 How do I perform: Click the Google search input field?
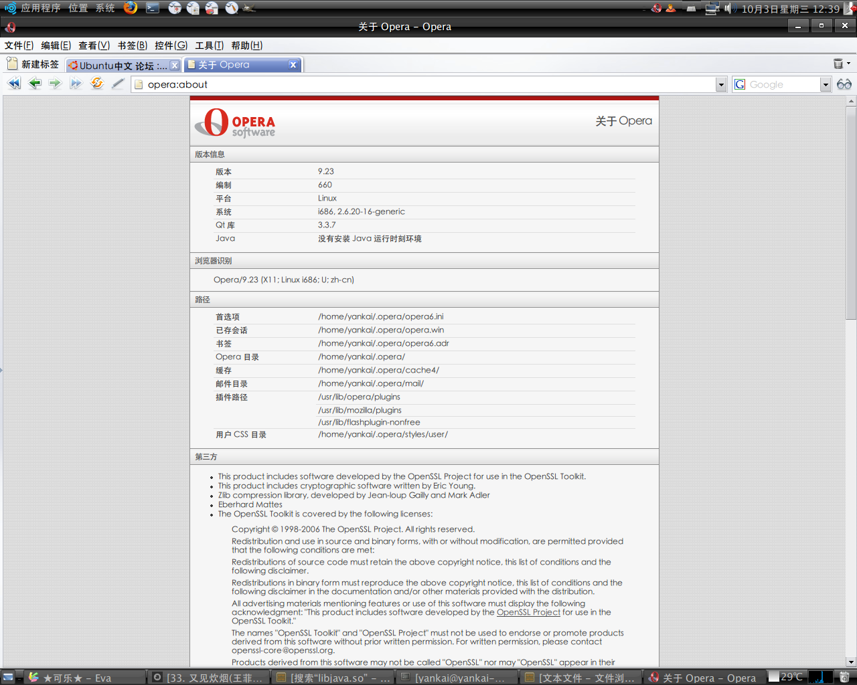click(783, 84)
